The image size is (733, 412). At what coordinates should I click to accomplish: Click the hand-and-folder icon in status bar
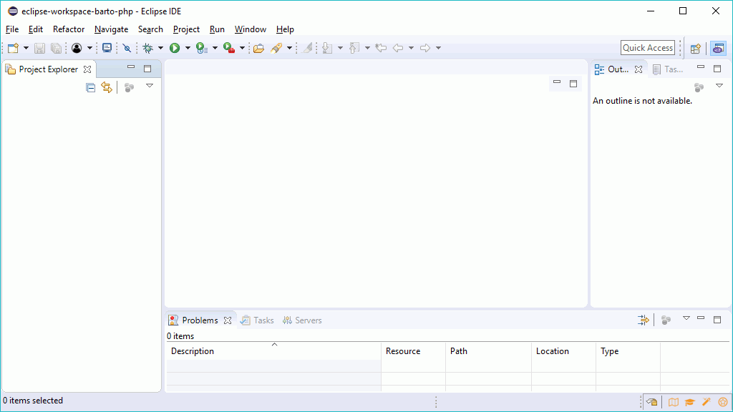click(x=652, y=402)
